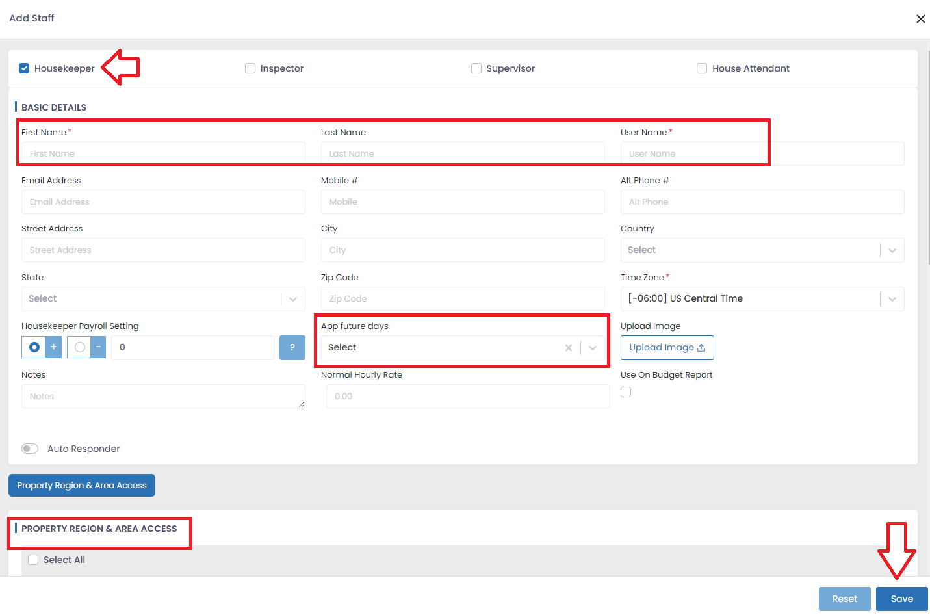Select the minus payroll radio option
This screenshot has height=615, width=930.
79,347
